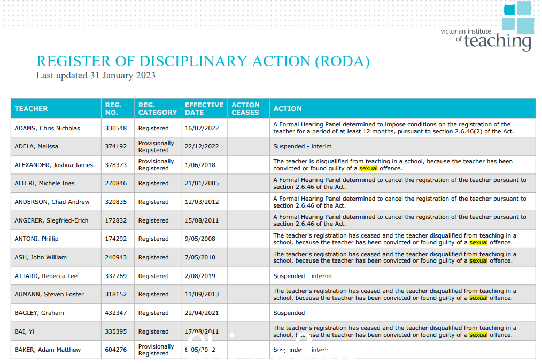Click effective date 21/01/2005
The width and height of the screenshot is (542, 364).
click(x=202, y=183)
